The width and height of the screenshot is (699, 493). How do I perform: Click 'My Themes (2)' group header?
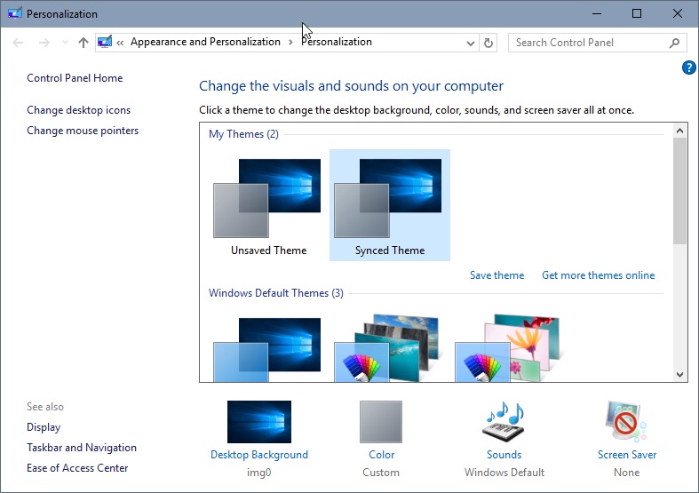pyautogui.click(x=244, y=134)
